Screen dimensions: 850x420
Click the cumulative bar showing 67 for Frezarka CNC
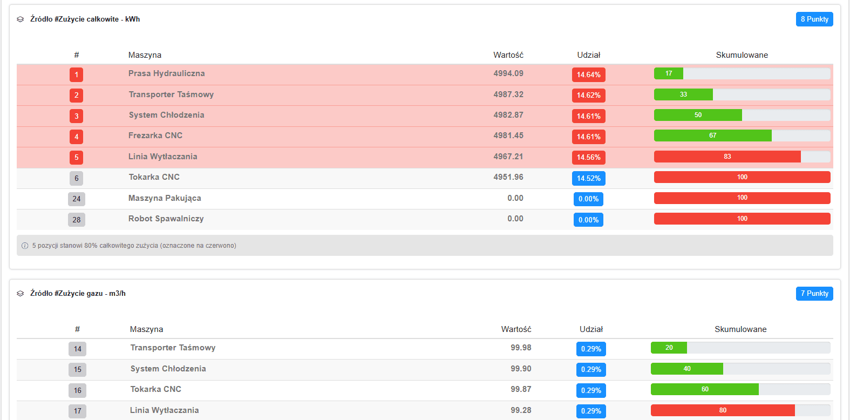712,136
